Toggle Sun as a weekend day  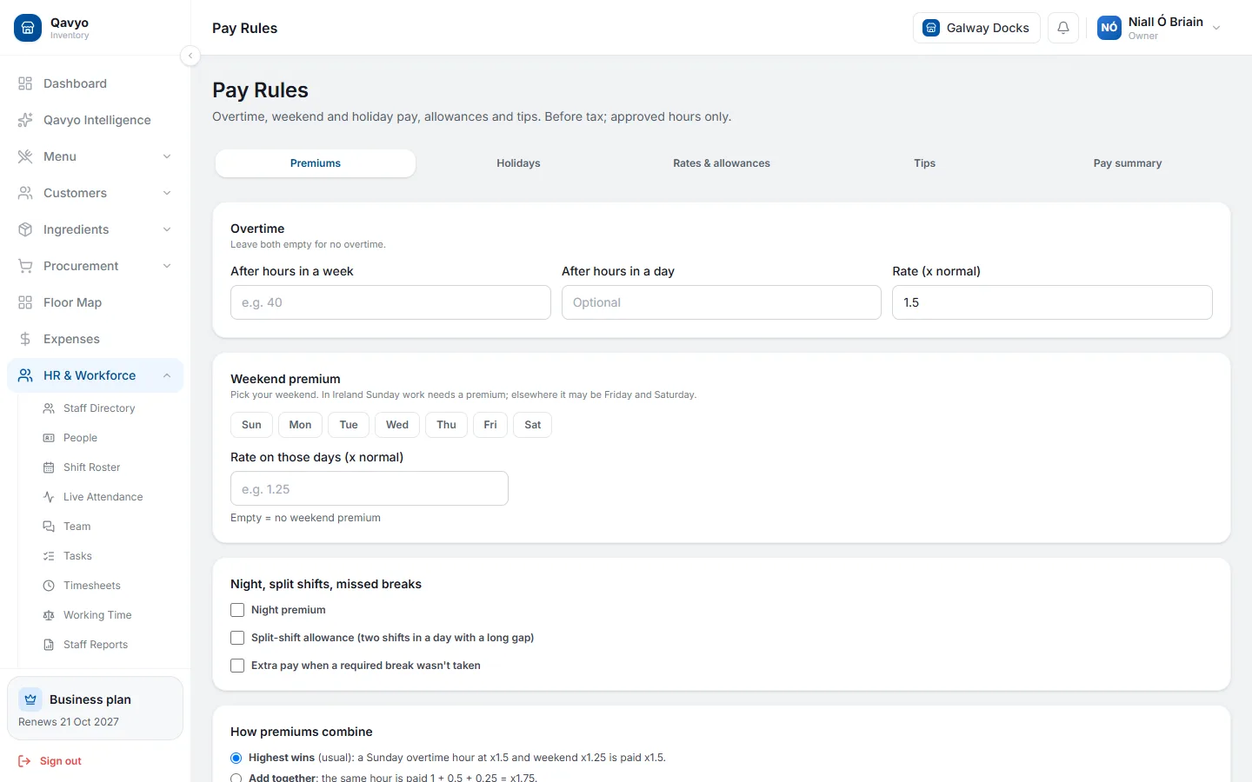pos(251,425)
